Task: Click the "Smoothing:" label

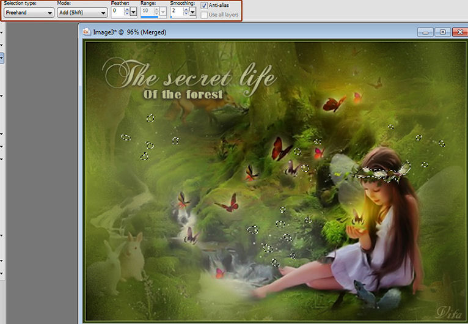Action: point(182,3)
